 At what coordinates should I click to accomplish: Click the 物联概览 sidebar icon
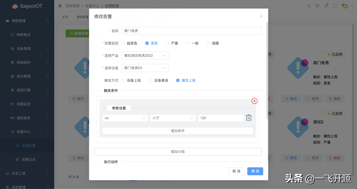point(13,35)
